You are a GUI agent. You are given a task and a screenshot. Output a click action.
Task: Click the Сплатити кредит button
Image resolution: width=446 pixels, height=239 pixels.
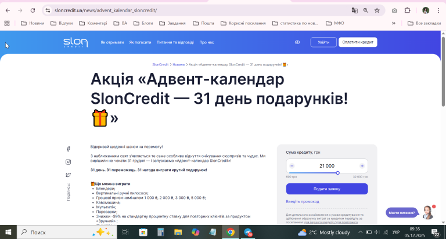(x=358, y=42)
